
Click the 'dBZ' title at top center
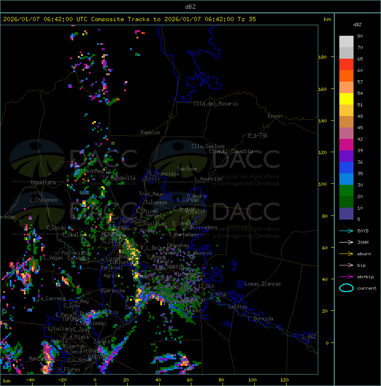(190, 7)
